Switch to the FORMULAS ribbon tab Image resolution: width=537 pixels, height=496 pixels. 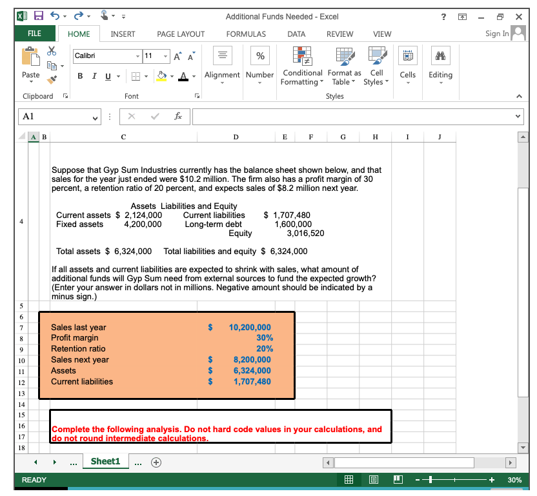[x=245, y=34]
